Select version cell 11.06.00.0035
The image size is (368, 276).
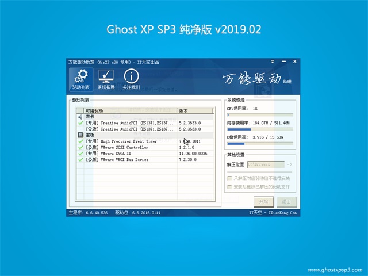pos(193,154)
